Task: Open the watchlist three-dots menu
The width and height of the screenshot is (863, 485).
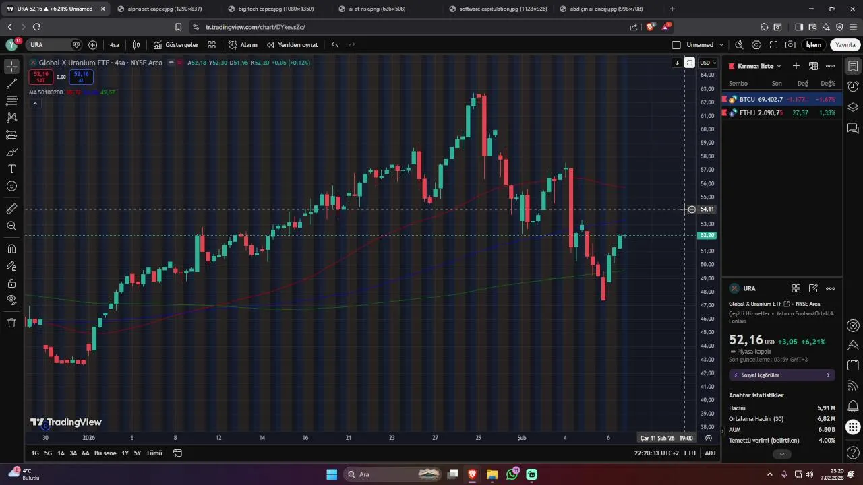Action: 831,66
